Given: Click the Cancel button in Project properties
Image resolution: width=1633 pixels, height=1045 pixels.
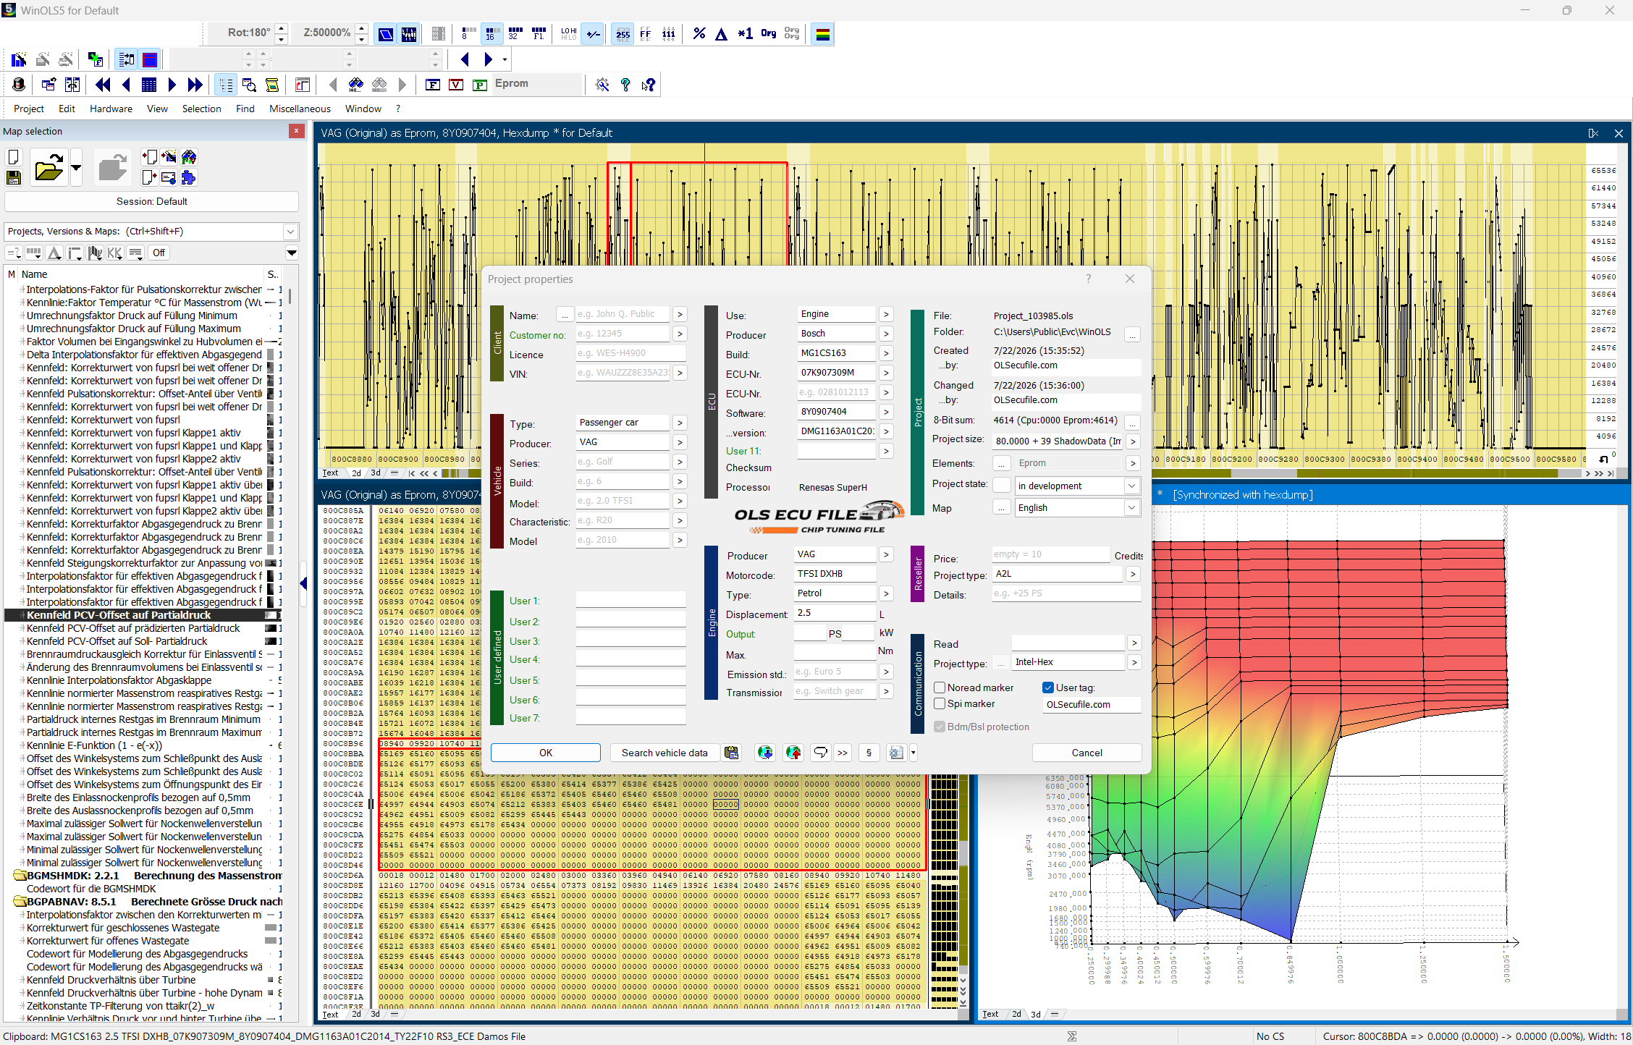Looking at the screenshot, I should click(x=1086, y=753).
